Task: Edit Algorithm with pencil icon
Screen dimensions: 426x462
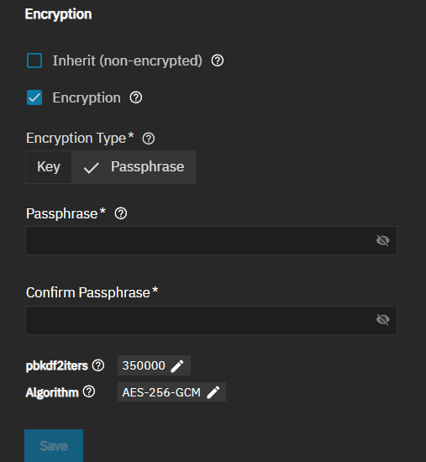Action: coord(213,392)
